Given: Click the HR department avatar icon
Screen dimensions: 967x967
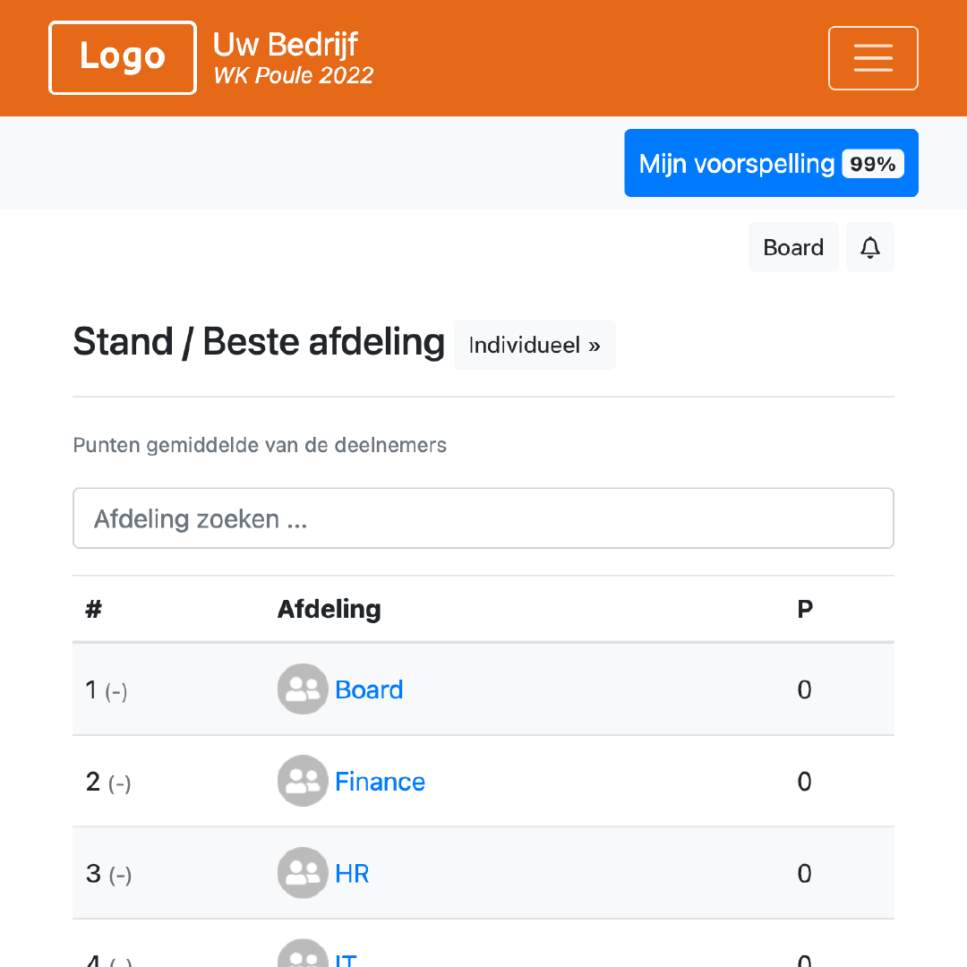Looking at the screenshot, I should [x=303, y=872].
